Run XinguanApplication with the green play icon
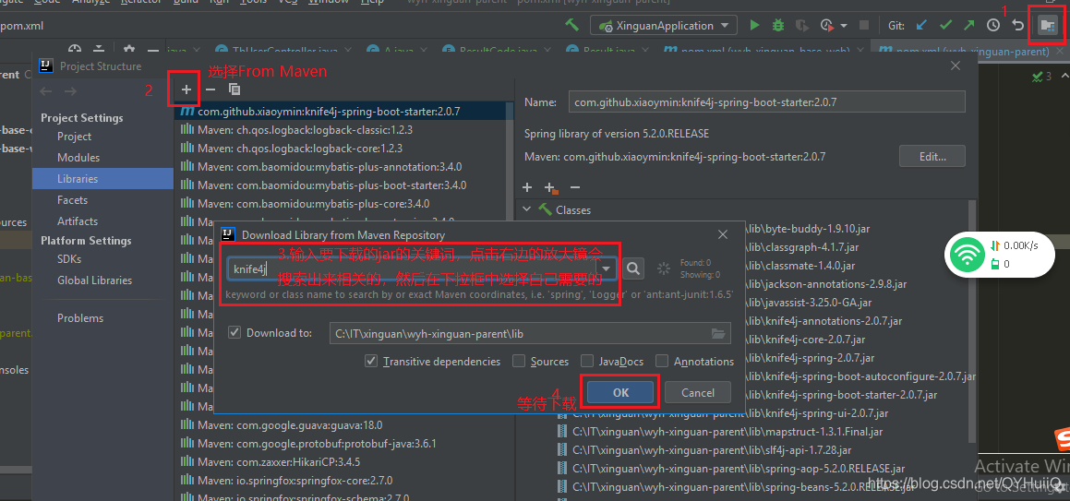 click(x=754, y=26)
